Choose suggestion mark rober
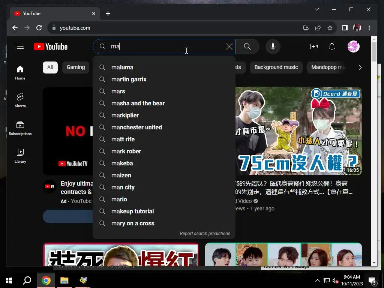The height and width of the screenshot is (288, 384). (164, 151)
